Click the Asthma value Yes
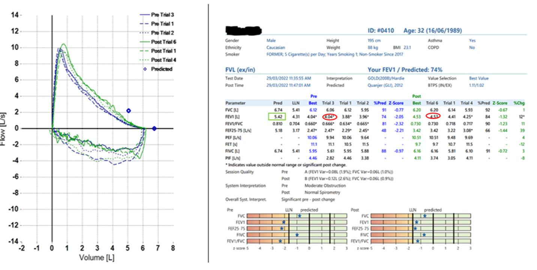The height and width of the screenshot is (270, 537). pos(472,40)
